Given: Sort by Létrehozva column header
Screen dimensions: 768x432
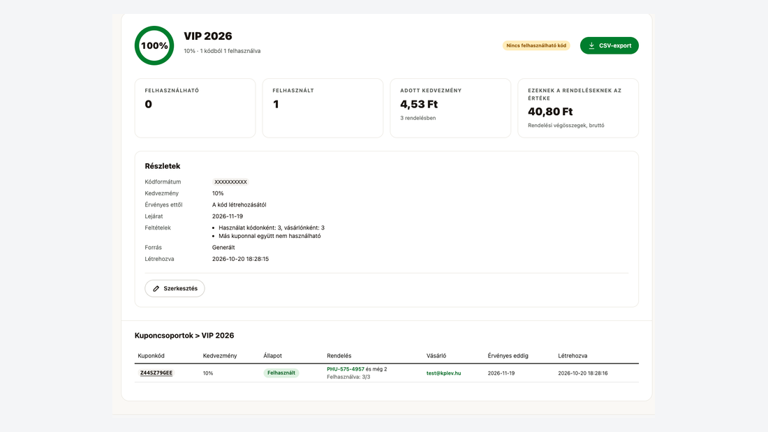Looking at the screenshot, I should [x=573, y=356].
